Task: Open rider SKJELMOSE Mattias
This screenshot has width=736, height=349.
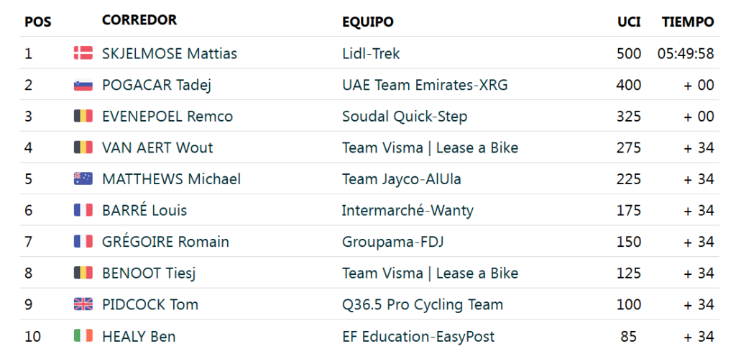Action: click(170, 53)
